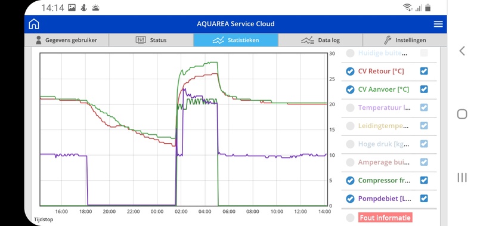Switch to the Status tab
The image size is (477, 226).
tap(151, 40)
